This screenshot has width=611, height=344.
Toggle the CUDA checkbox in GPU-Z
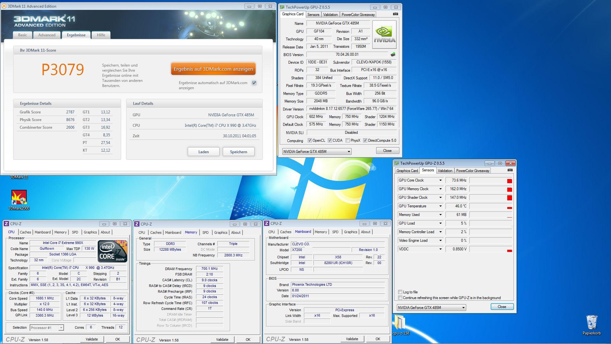point(330,140)
